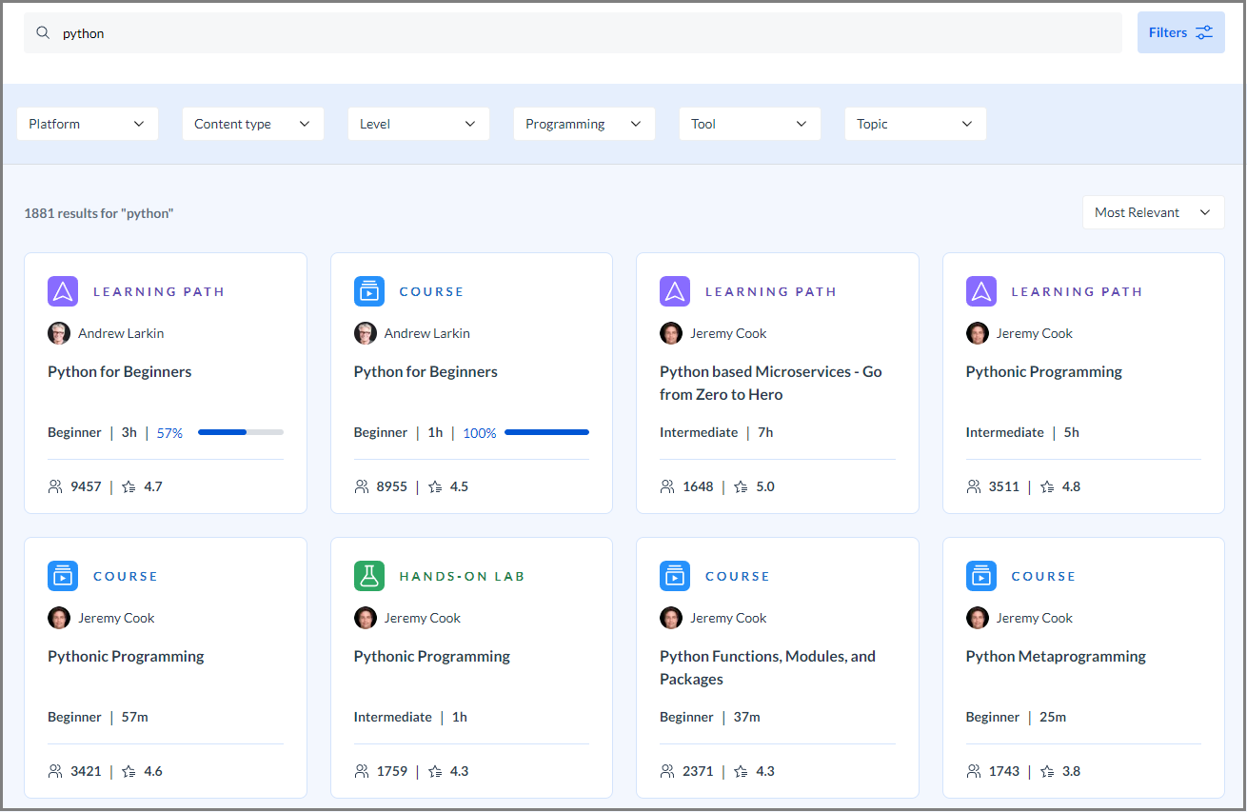Click the Filters button
This screenshot has width=1247, height=812.
[x=1181, y=32]
